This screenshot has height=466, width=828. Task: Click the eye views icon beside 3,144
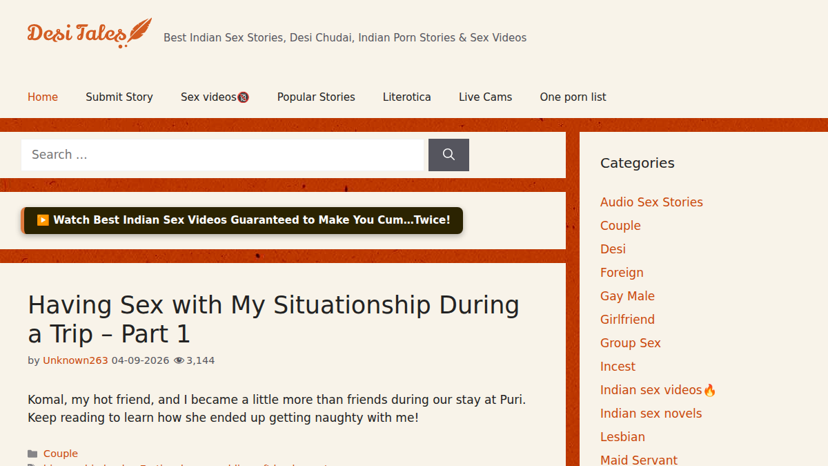[x=179, y=360]
